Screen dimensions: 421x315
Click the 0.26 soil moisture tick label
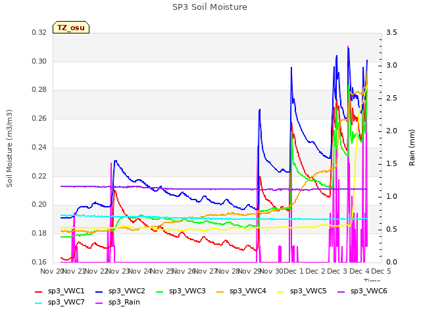point(39,118)
